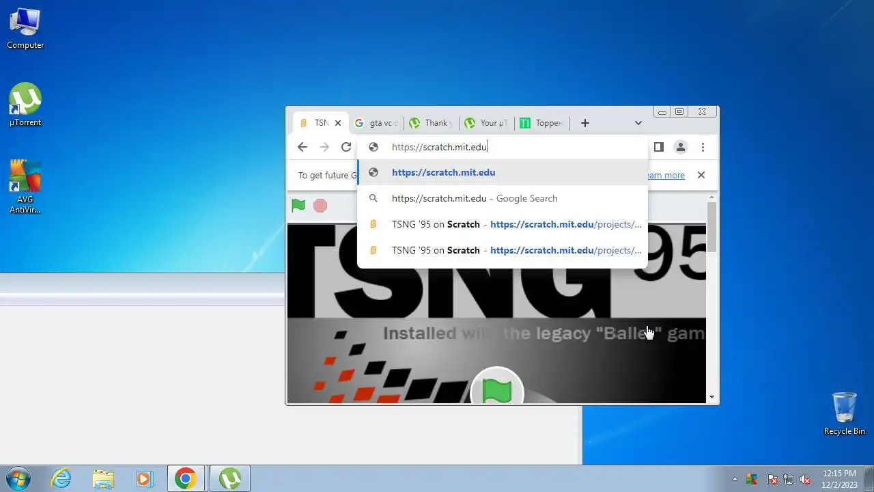Image resolution: width=874 pixels, height=492 pixels.
Task: Show hidden system tray icons
Action: (735, 479)
